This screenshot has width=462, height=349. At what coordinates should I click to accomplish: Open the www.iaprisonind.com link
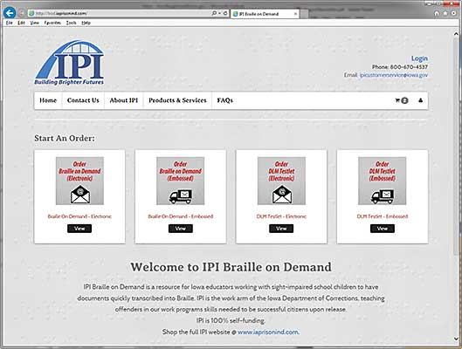[x=268, y=332]
